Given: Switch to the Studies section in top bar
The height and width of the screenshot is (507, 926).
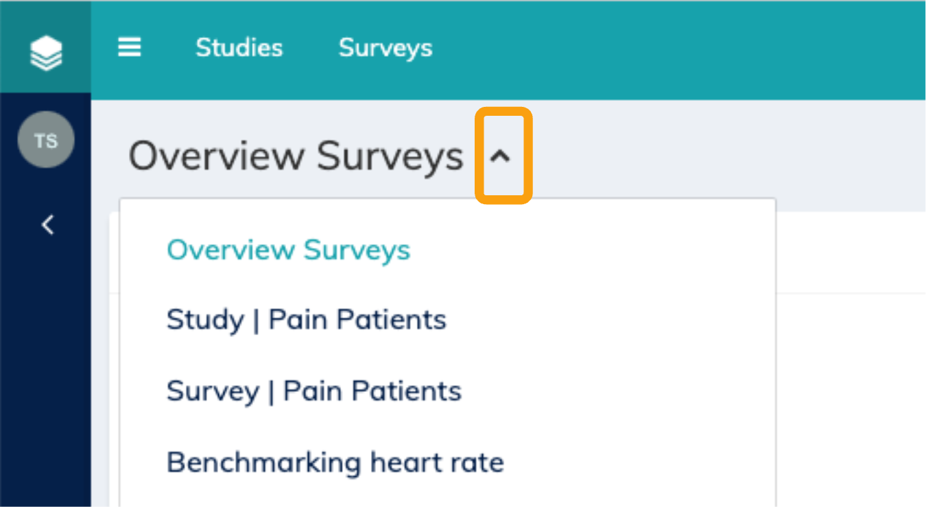Looking at the screenshot, I should 239,48.
